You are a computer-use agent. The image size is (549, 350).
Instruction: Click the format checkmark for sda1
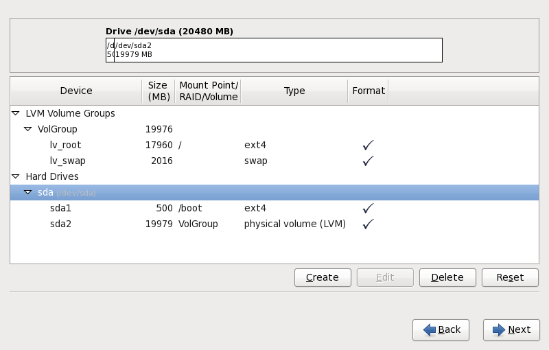pyautogui.click(x=369, y=208)
